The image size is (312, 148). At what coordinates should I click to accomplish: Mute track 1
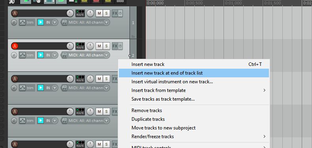coord(99,13)
